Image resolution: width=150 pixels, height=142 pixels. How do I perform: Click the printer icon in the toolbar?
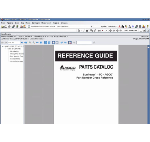pyautogui.click(x=9, y=27)
